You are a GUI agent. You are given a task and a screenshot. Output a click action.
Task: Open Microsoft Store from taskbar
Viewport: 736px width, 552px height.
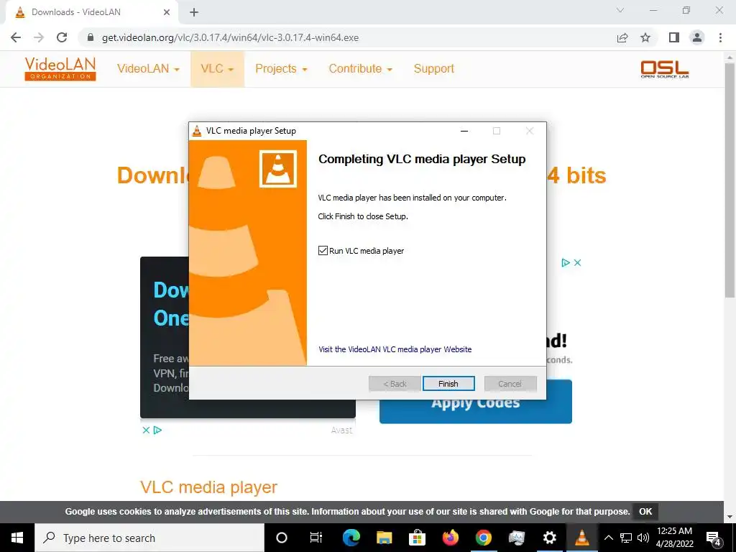tap(417, 538)
